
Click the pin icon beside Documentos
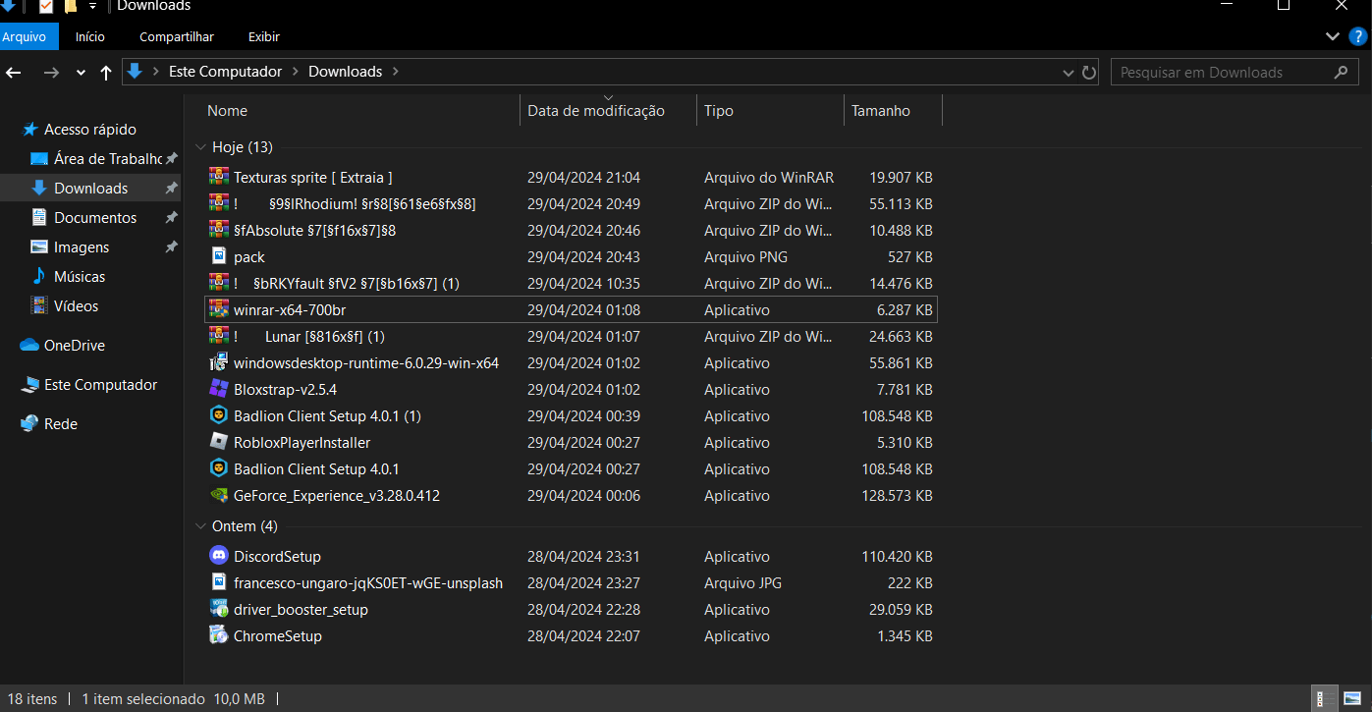click(171, 217)
